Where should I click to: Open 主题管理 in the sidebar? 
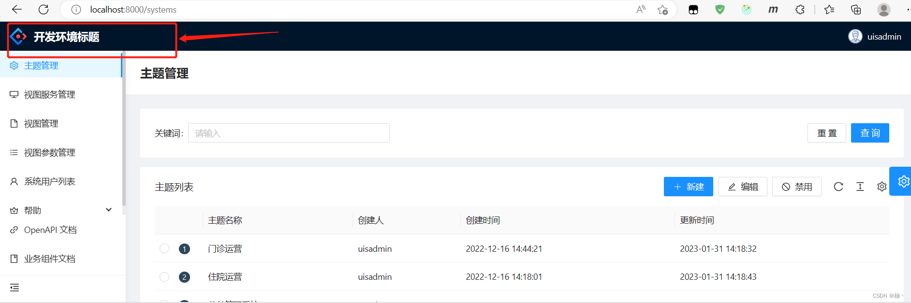coord(61,66)
